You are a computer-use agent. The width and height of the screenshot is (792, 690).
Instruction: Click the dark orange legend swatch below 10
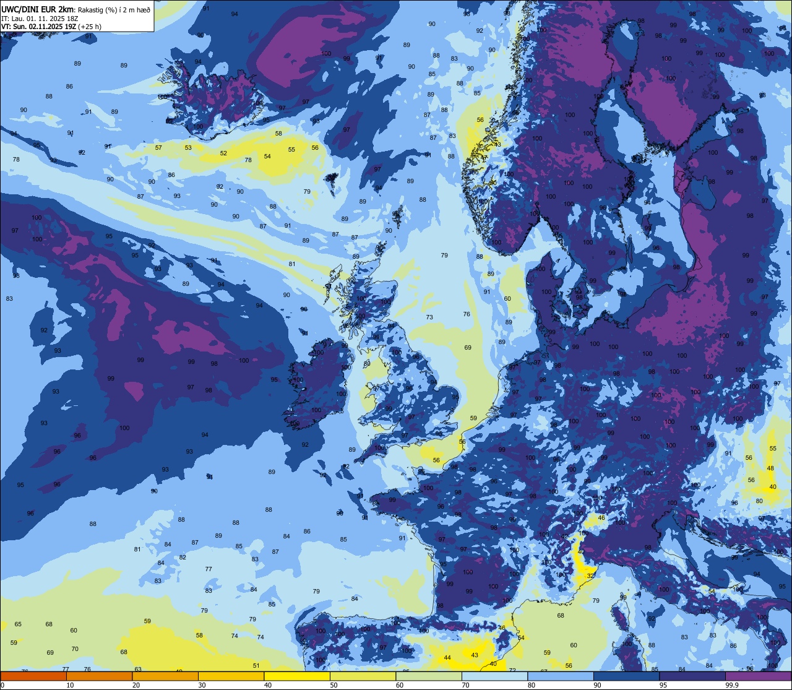point(33,676)
